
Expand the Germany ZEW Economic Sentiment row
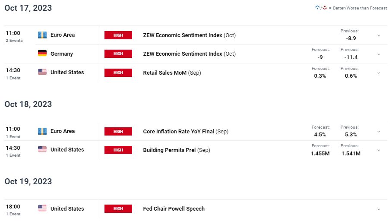(379, 54)
